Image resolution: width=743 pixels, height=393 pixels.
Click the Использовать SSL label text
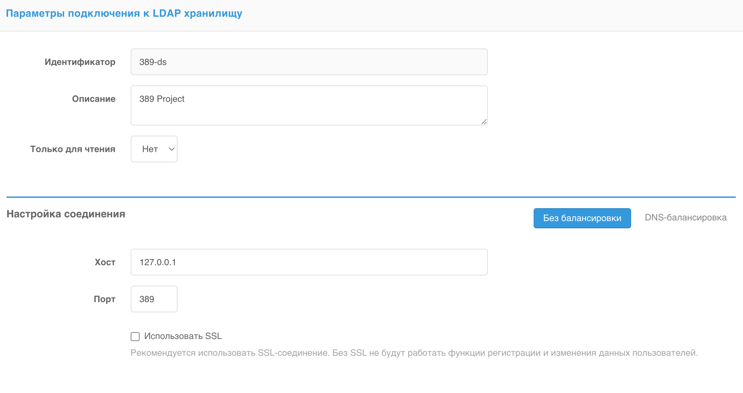[x=183, y=336]
